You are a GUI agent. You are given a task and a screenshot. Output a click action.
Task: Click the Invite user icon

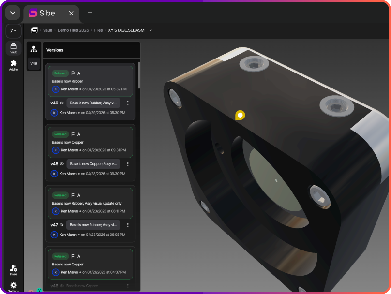pos(14,270)
